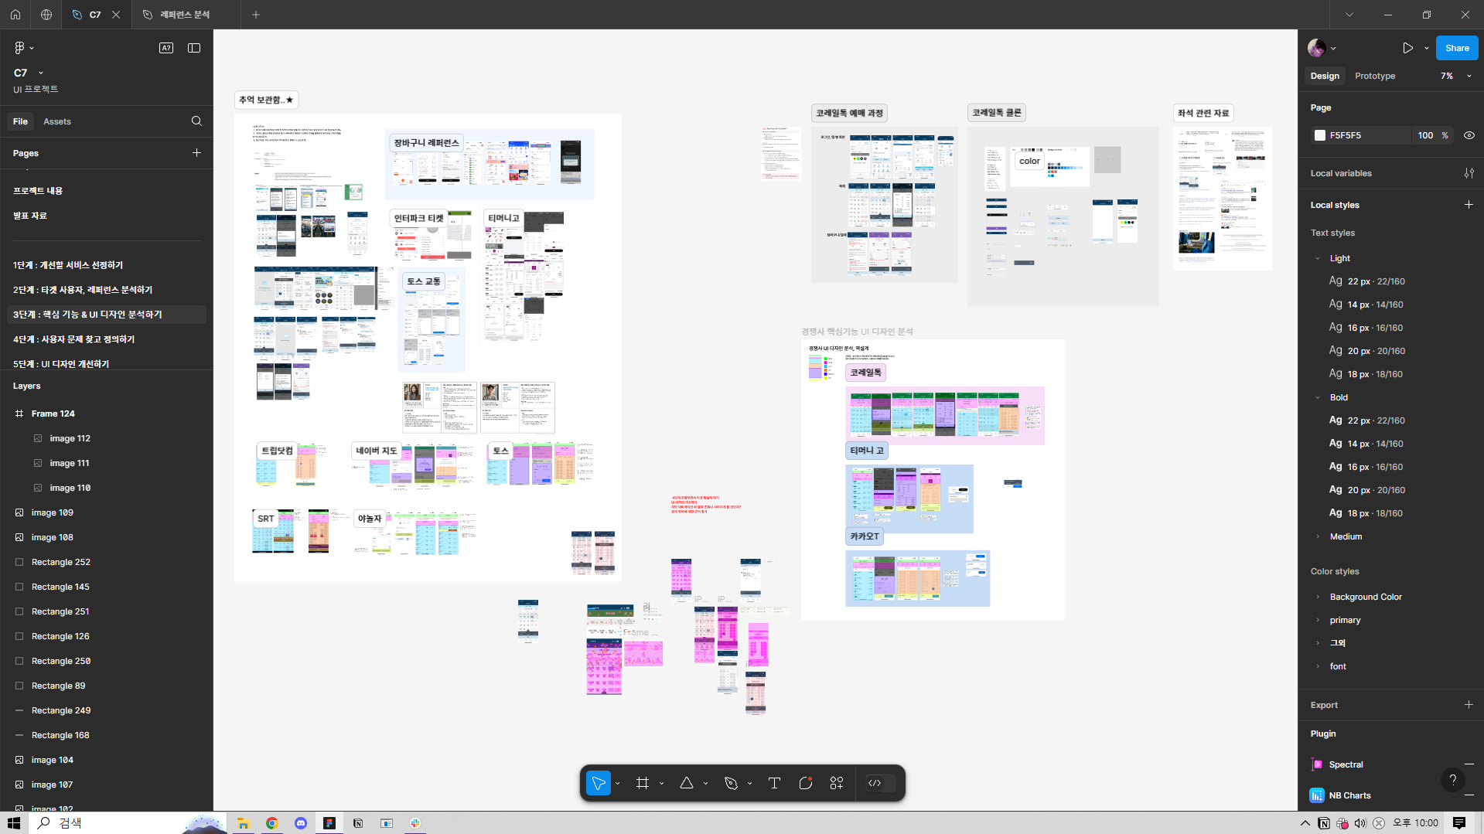Toggle page background visibility eye

click(x=1469, y=135)
